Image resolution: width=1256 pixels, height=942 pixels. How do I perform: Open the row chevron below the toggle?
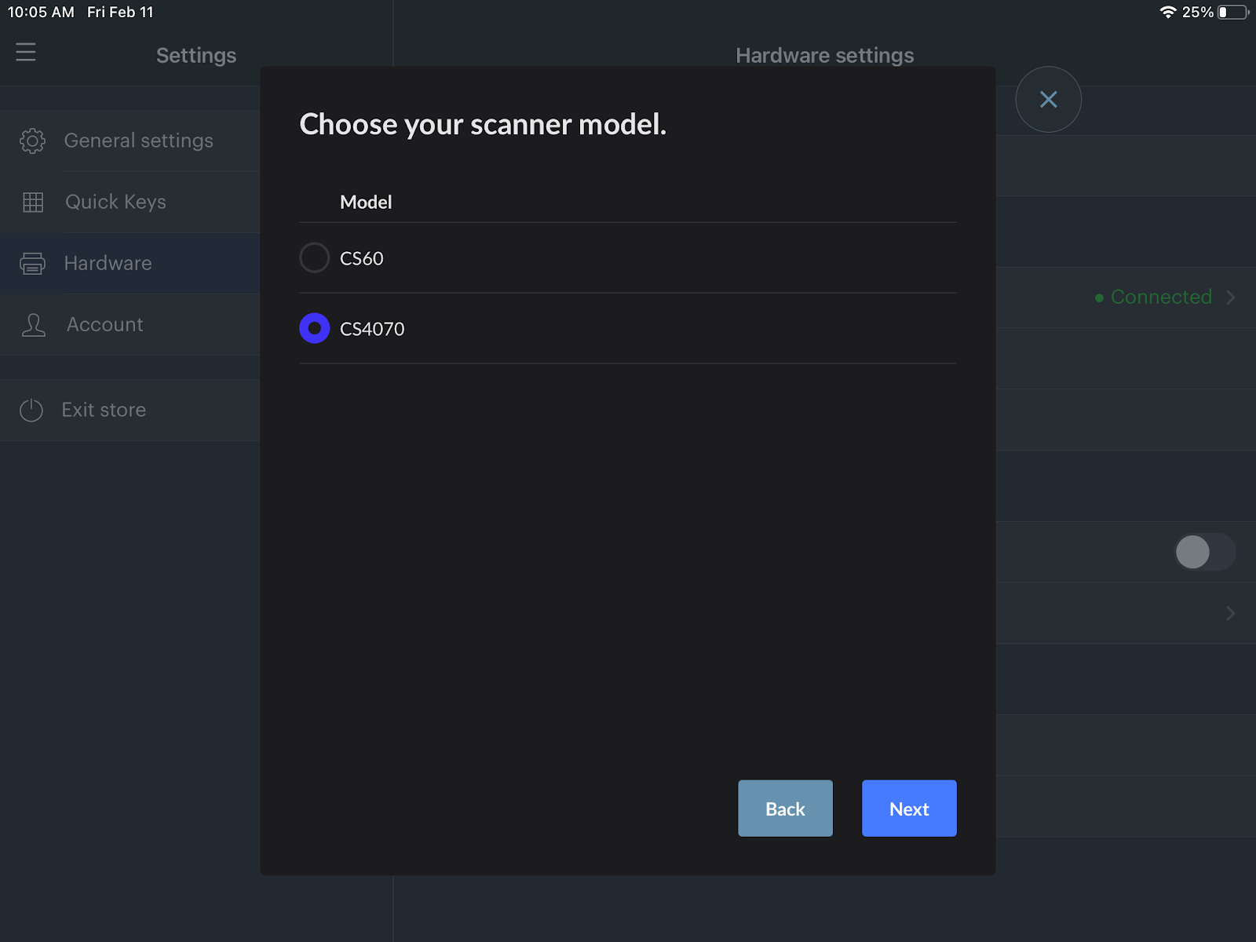(1230, 613)
